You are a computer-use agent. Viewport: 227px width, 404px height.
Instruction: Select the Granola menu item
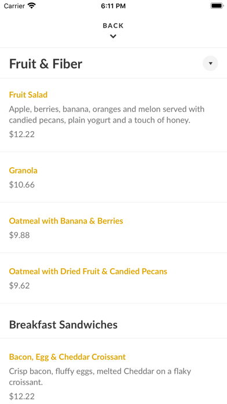(23, 170)
